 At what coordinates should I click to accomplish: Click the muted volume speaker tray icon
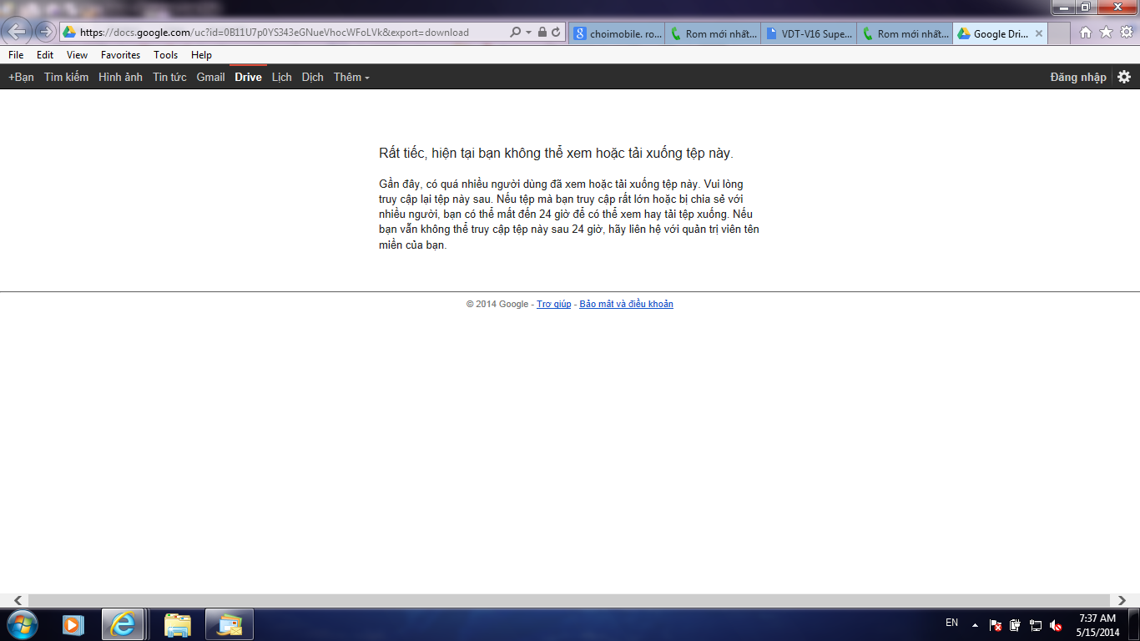[1056, 625]
